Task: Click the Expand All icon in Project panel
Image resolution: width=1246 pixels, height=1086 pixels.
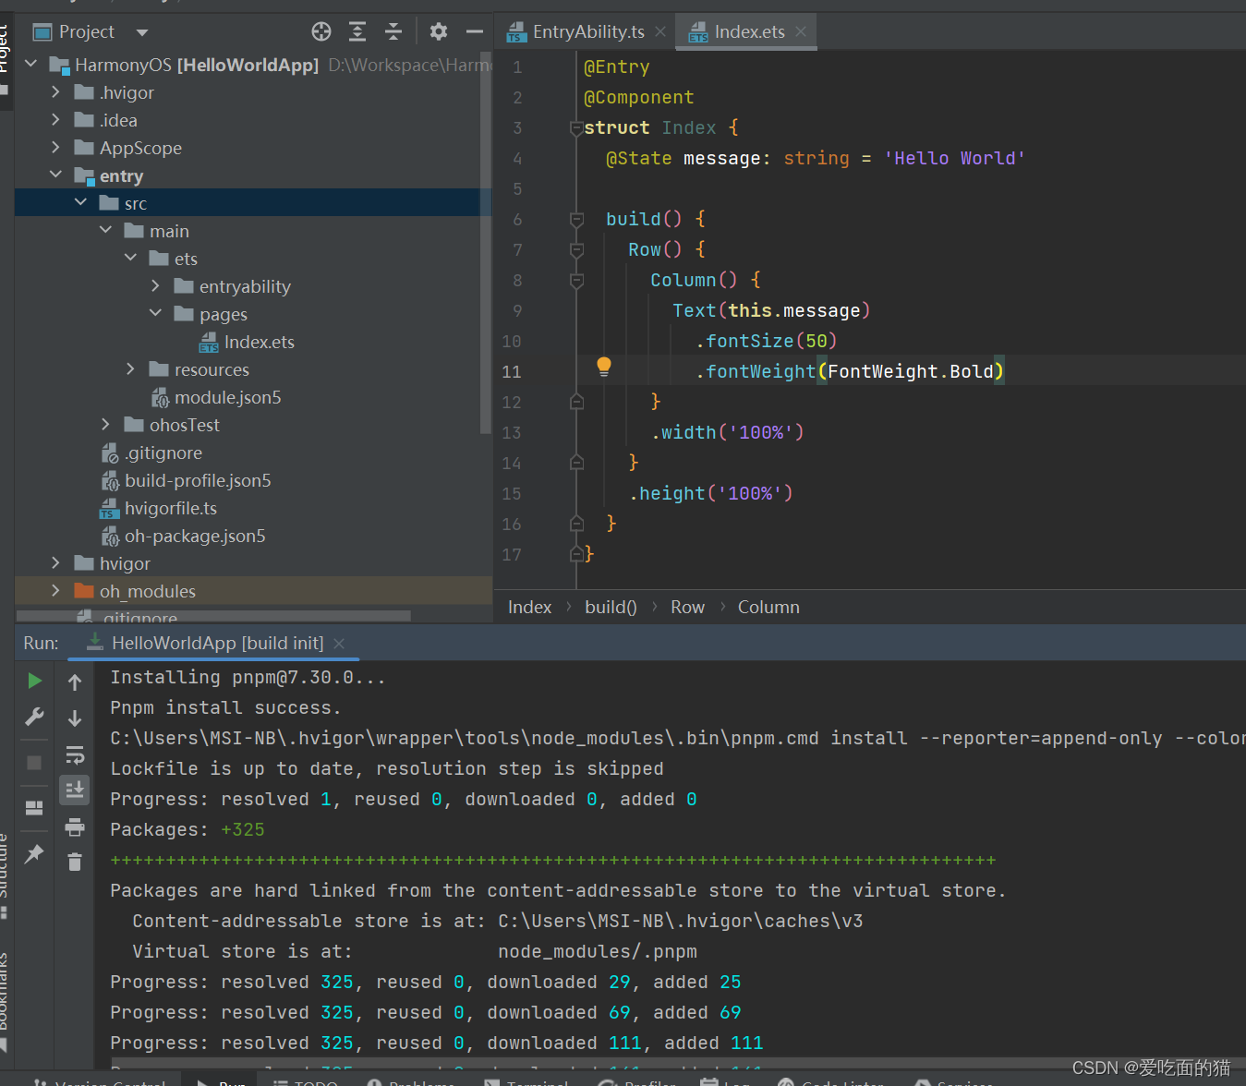Action: [x=357, y=31]
